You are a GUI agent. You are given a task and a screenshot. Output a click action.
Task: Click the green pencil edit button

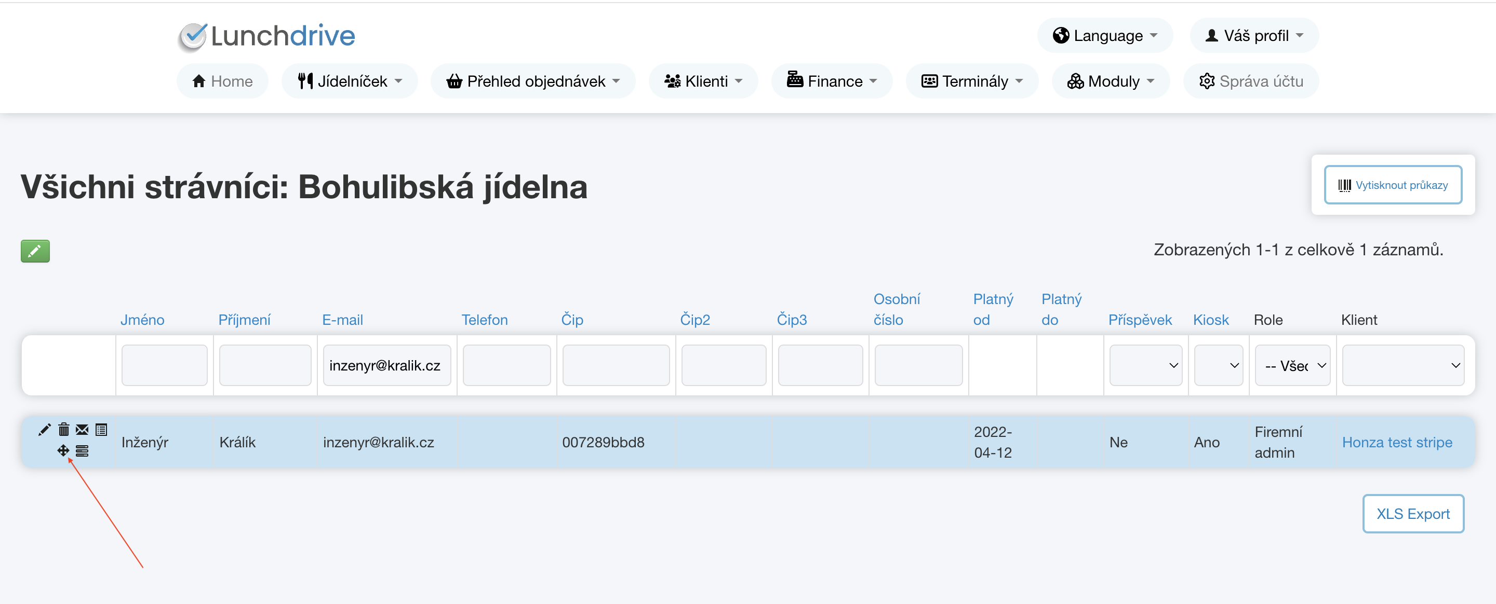coord(35,251)
